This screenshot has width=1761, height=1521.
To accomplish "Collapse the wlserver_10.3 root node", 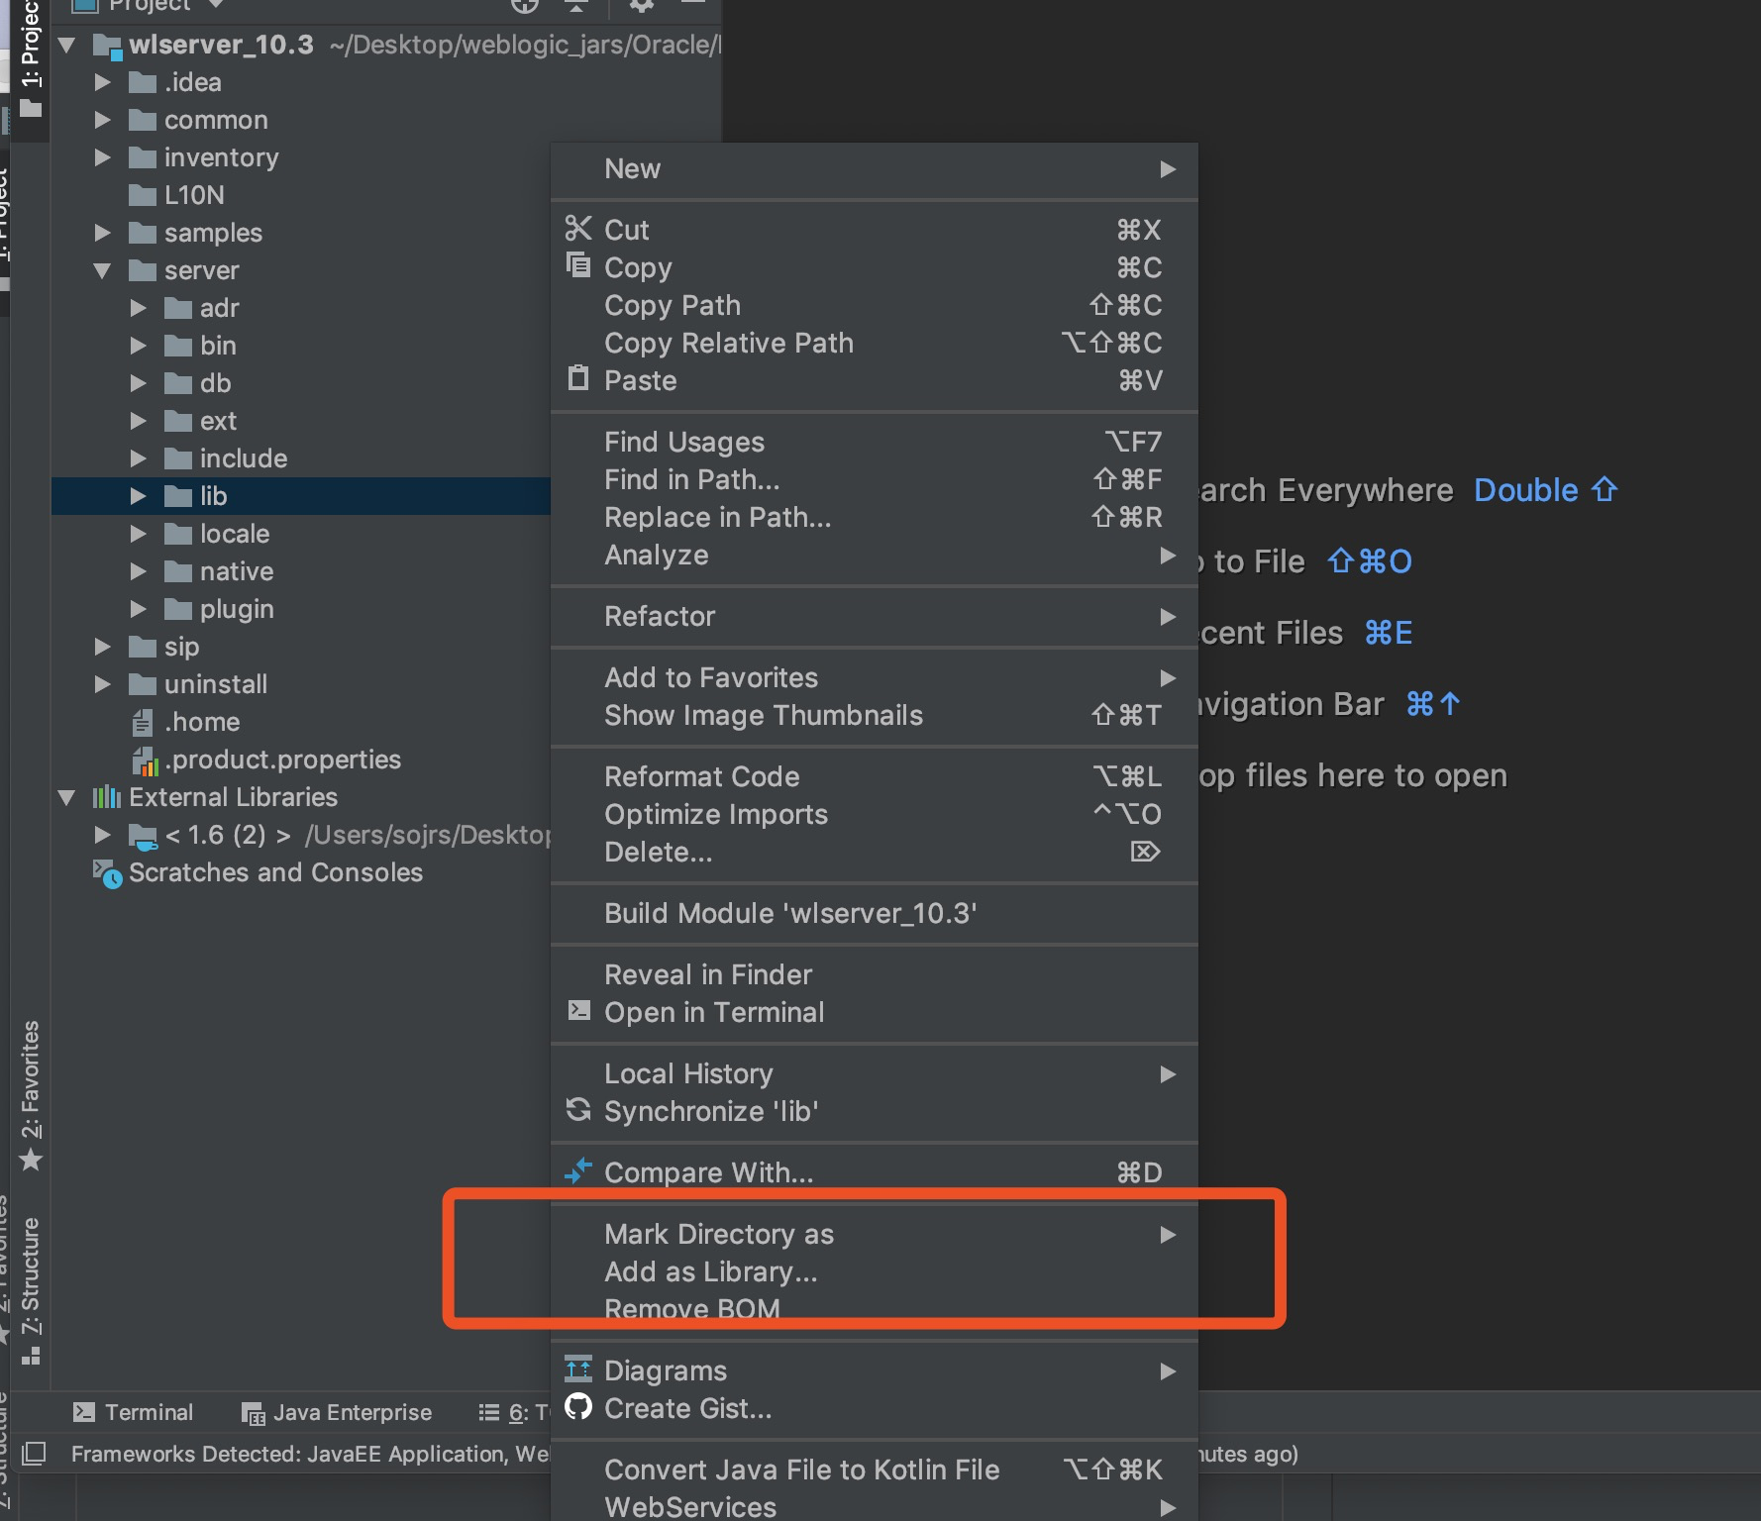I will (x=66, y=45).
